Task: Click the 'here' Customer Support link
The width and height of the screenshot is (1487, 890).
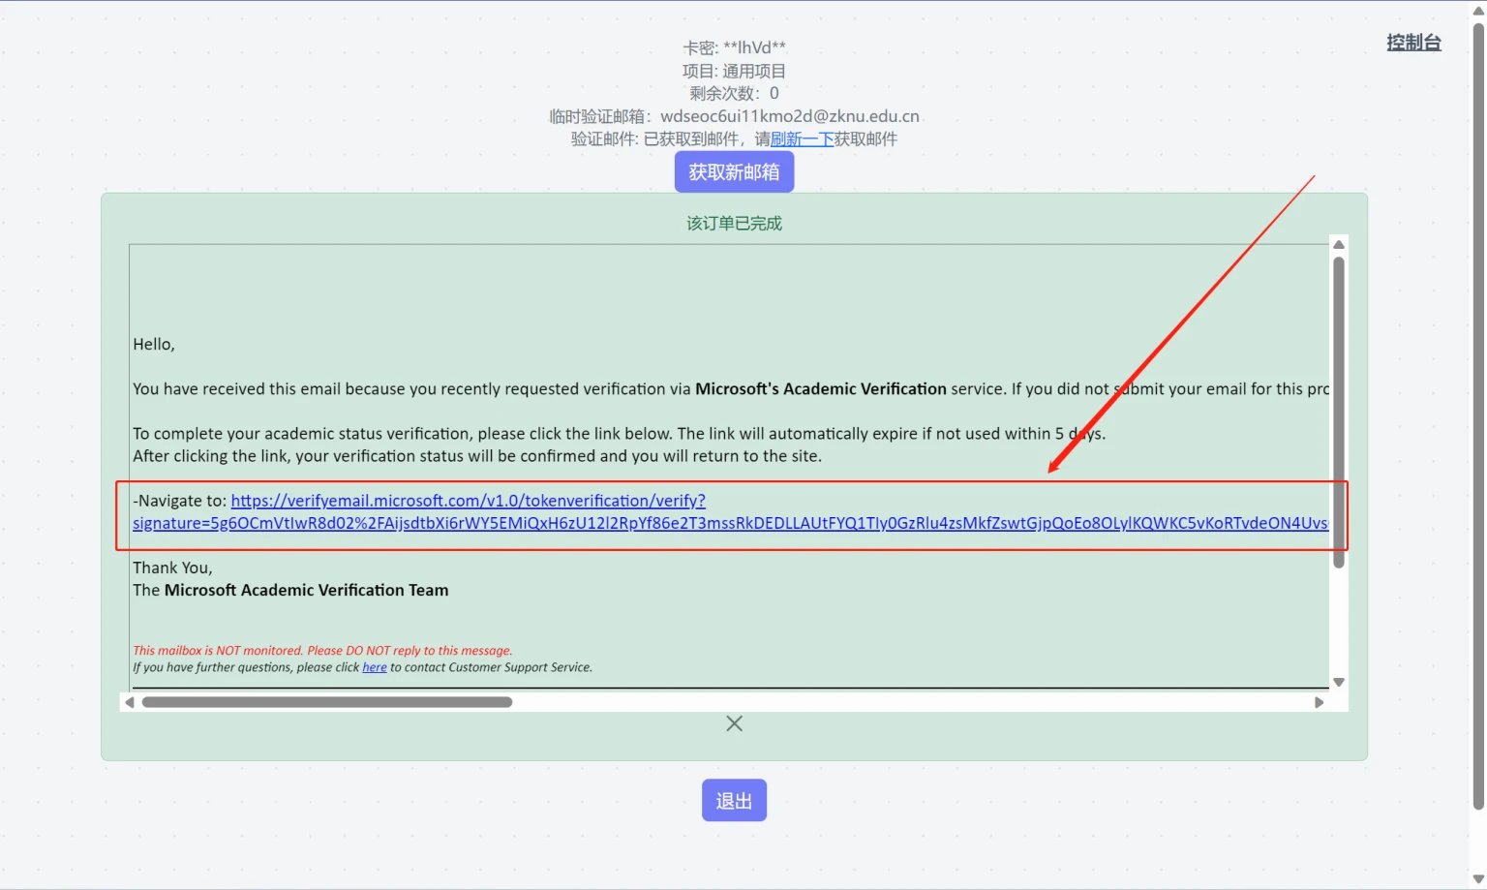Action: point(375,667)
